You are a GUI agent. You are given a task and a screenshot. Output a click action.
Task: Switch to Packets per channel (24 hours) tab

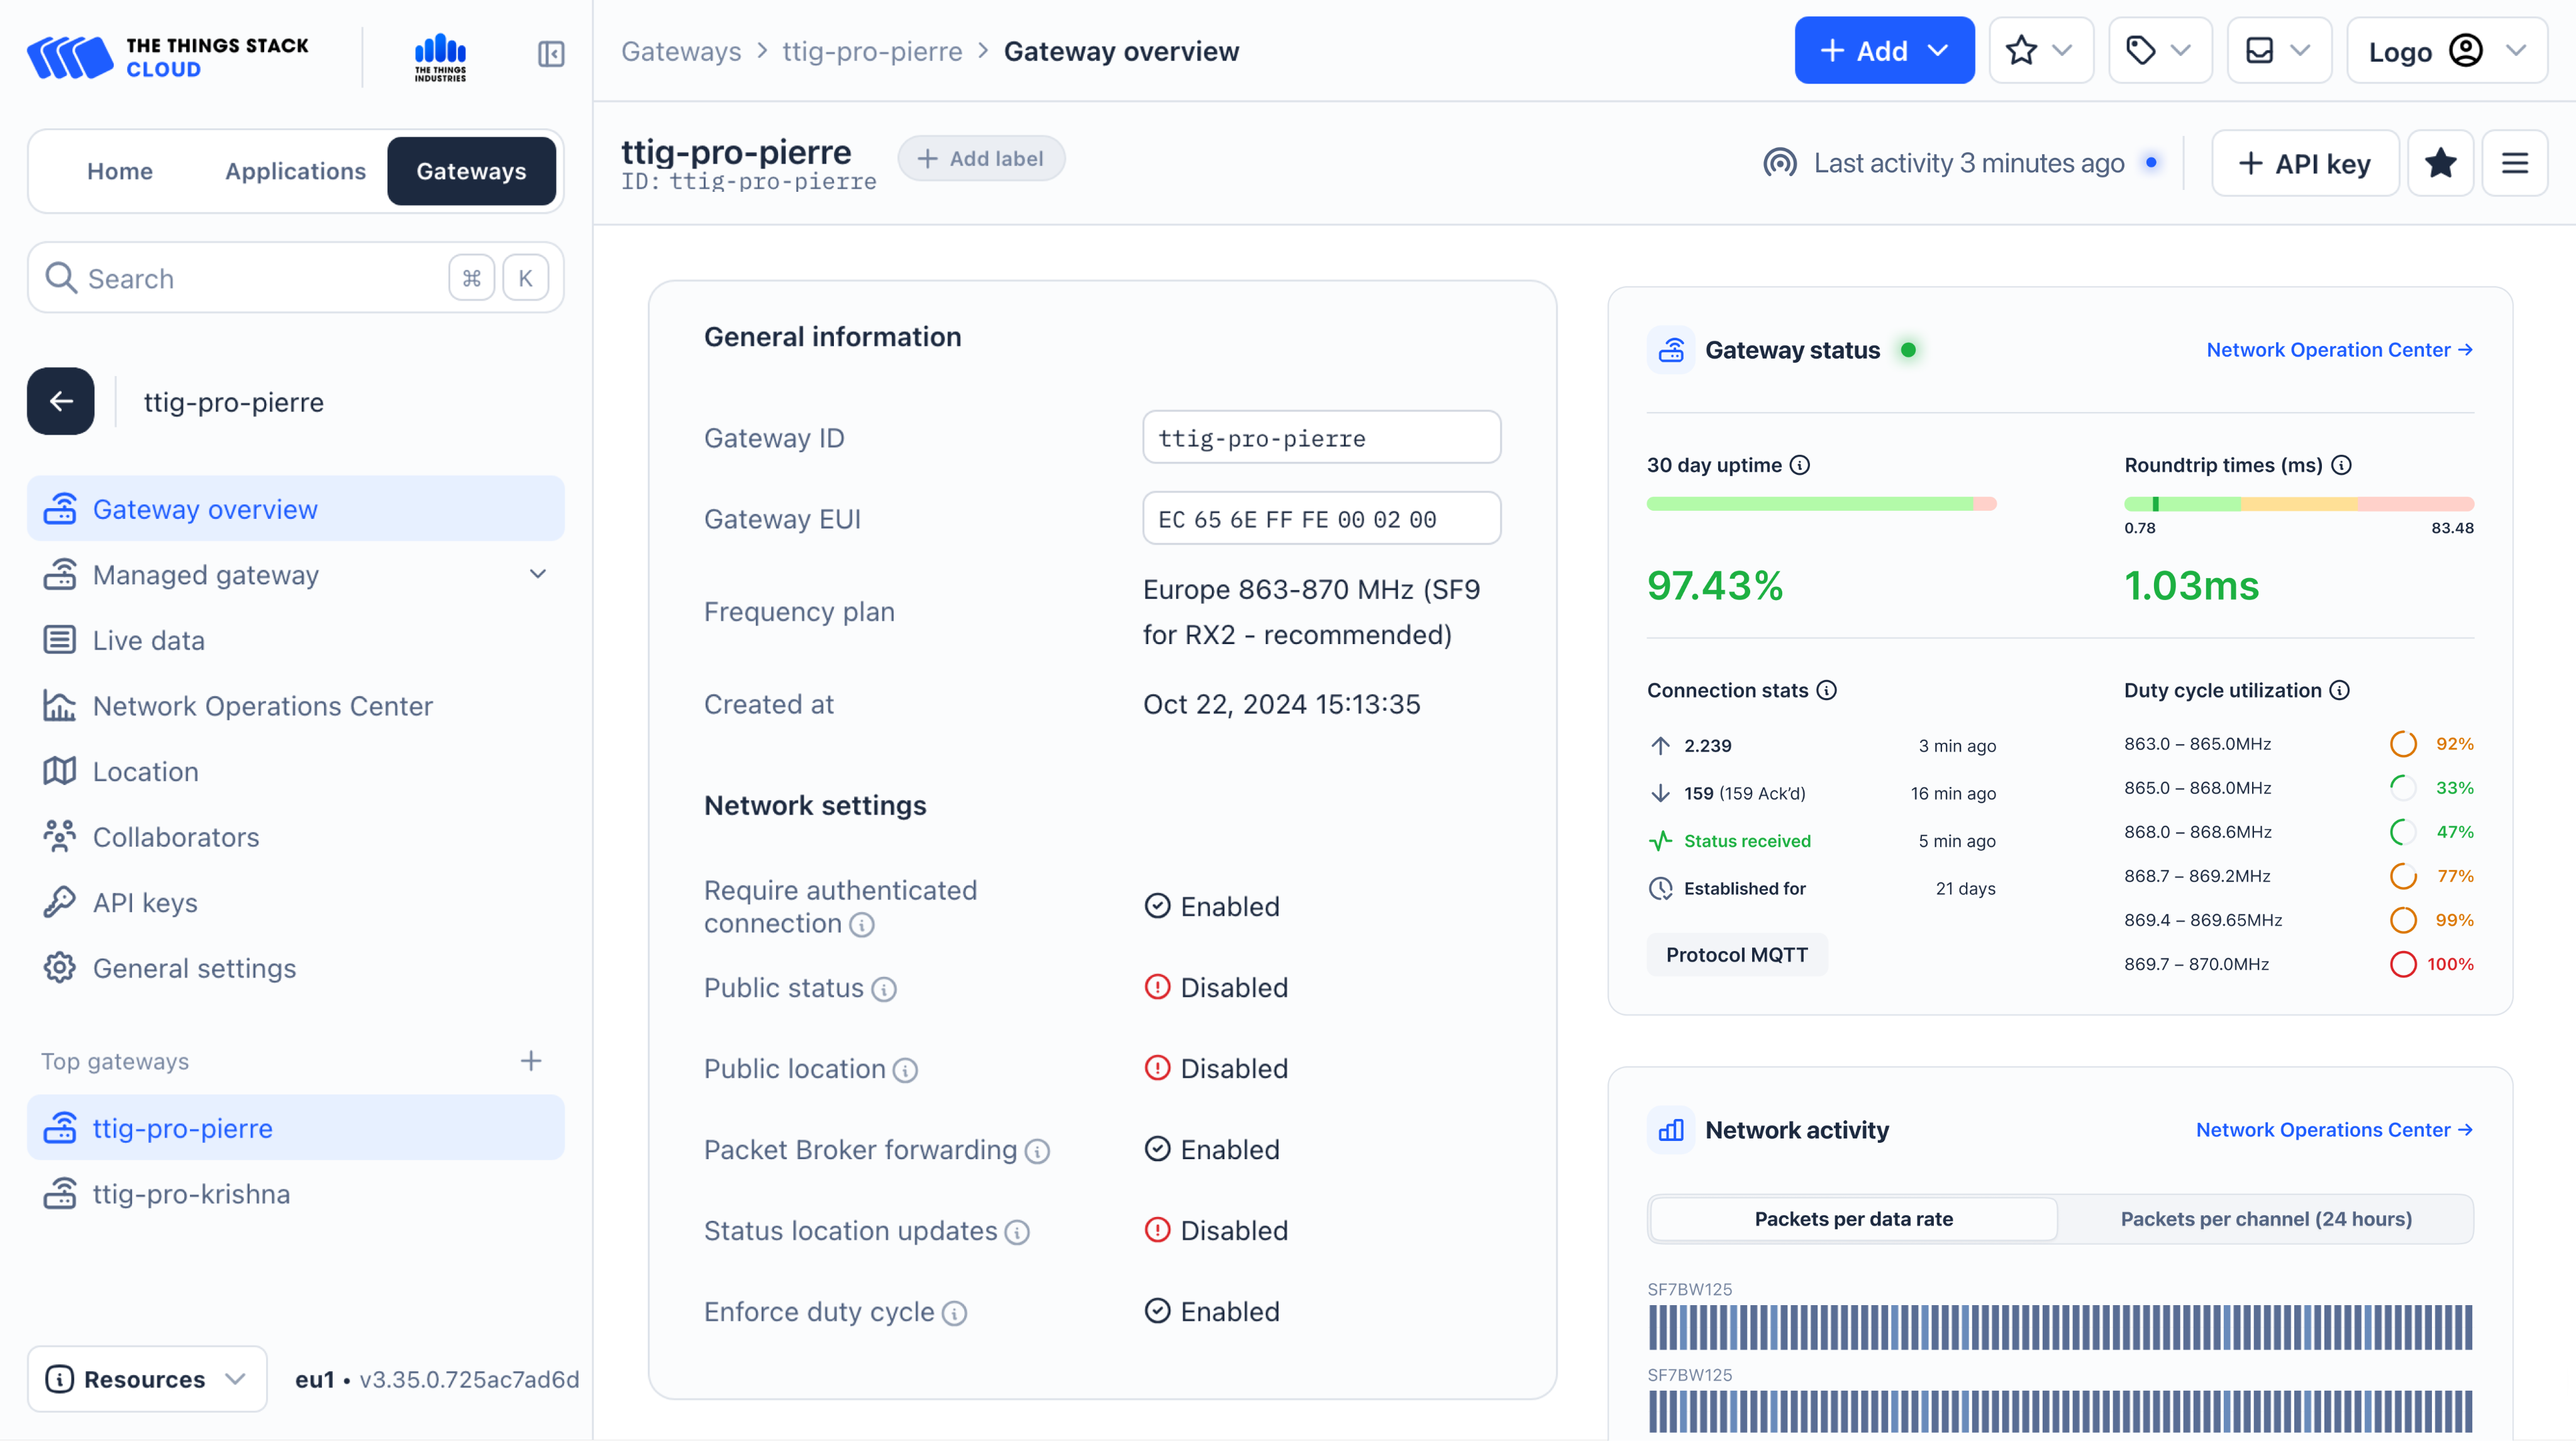2266,1219
